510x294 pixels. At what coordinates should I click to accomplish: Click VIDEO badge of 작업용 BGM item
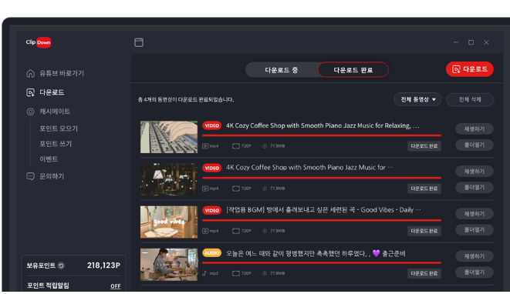pyautogui.click(x=211, y=210)
